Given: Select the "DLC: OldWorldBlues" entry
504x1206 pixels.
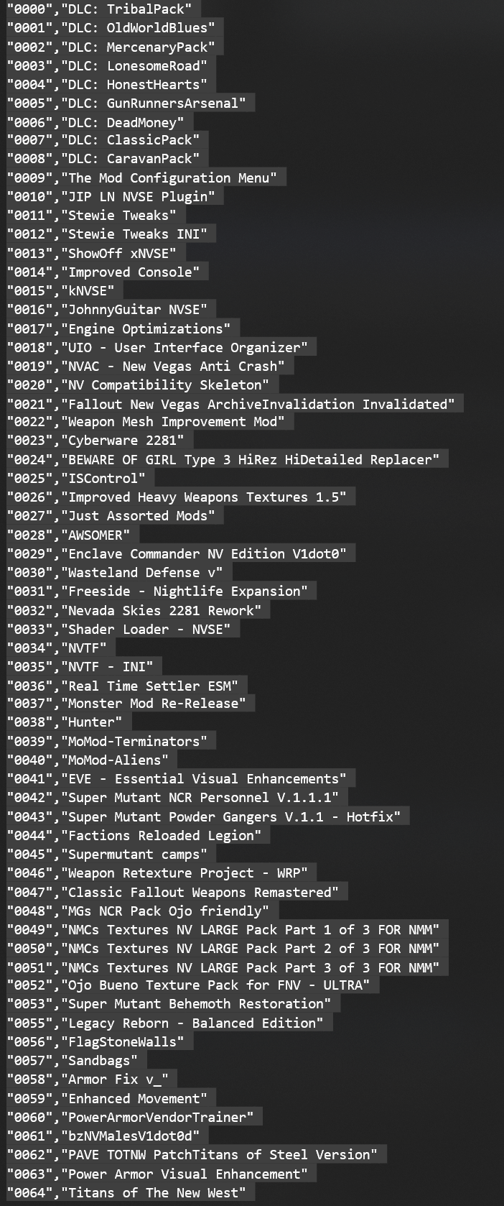Looking at the screenshot, I should [111, 28].
